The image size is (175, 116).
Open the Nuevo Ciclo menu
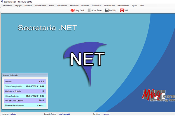[109, 6]
